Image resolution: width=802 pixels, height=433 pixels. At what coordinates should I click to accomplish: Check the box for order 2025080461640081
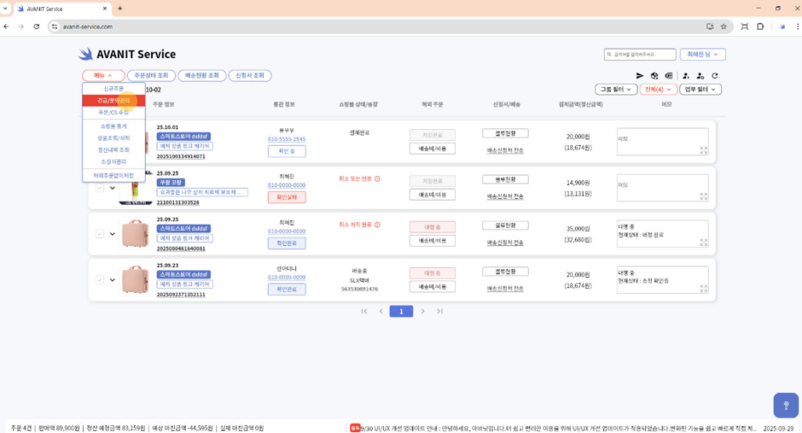coord(99,233)
